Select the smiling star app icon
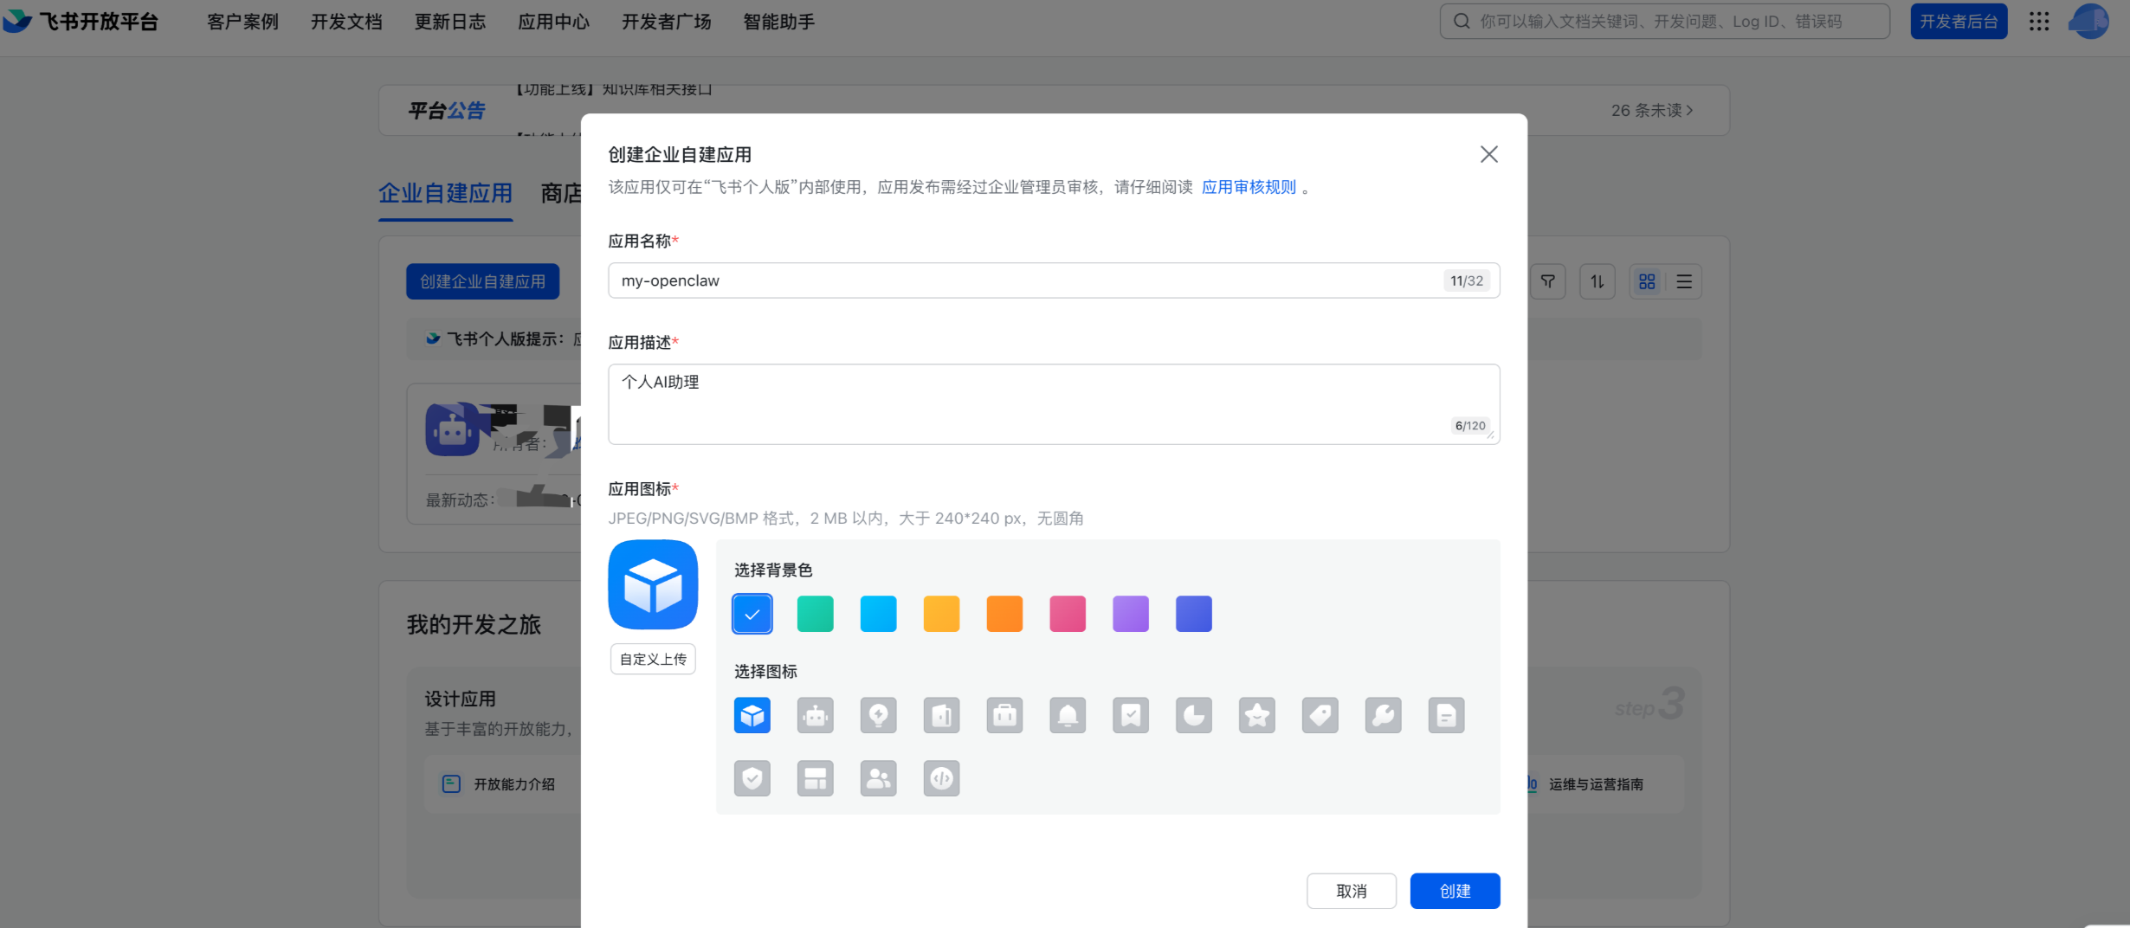 coord(1256,715)
